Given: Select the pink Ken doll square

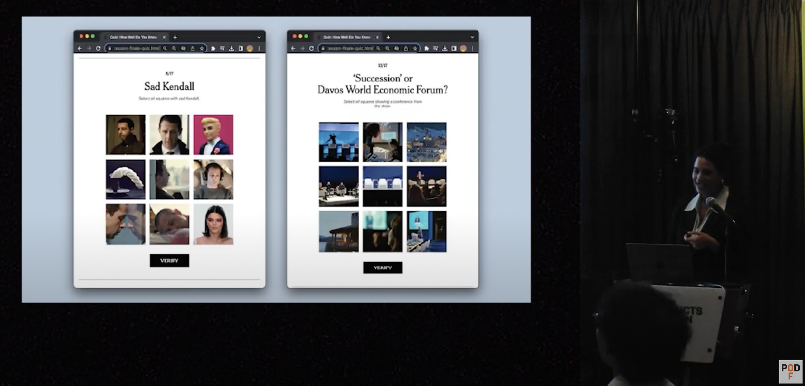Looking at the screenshot, I should coord(213,134).
